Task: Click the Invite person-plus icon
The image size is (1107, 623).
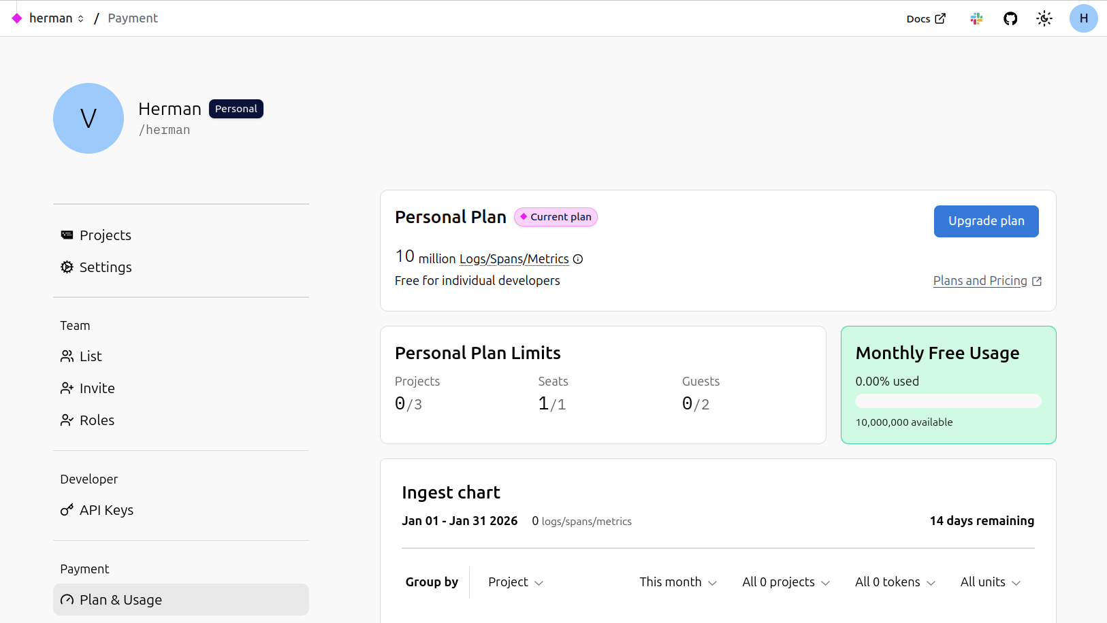Action: [x=67, y=388]
